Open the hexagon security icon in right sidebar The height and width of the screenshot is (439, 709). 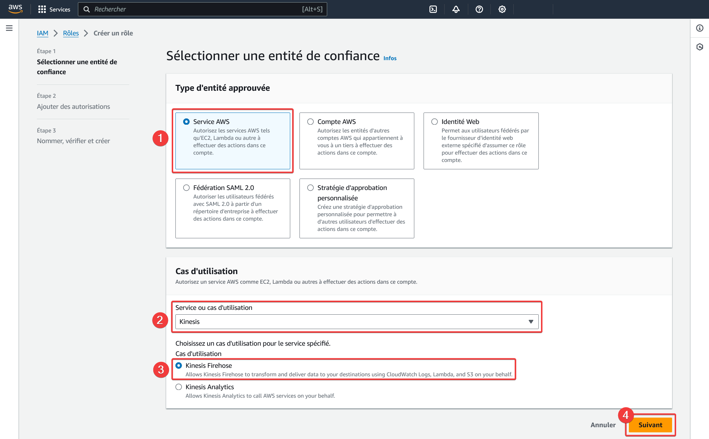pyautogui.click(x=700, y=47)
